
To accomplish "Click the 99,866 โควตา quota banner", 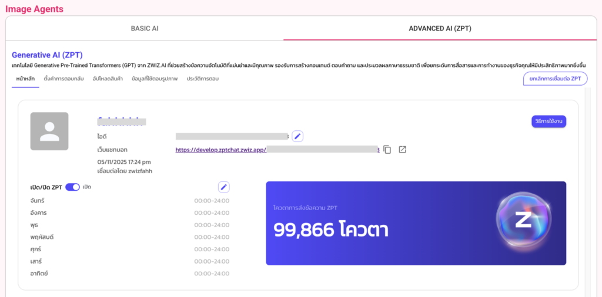I will click(x=376, y=223).
